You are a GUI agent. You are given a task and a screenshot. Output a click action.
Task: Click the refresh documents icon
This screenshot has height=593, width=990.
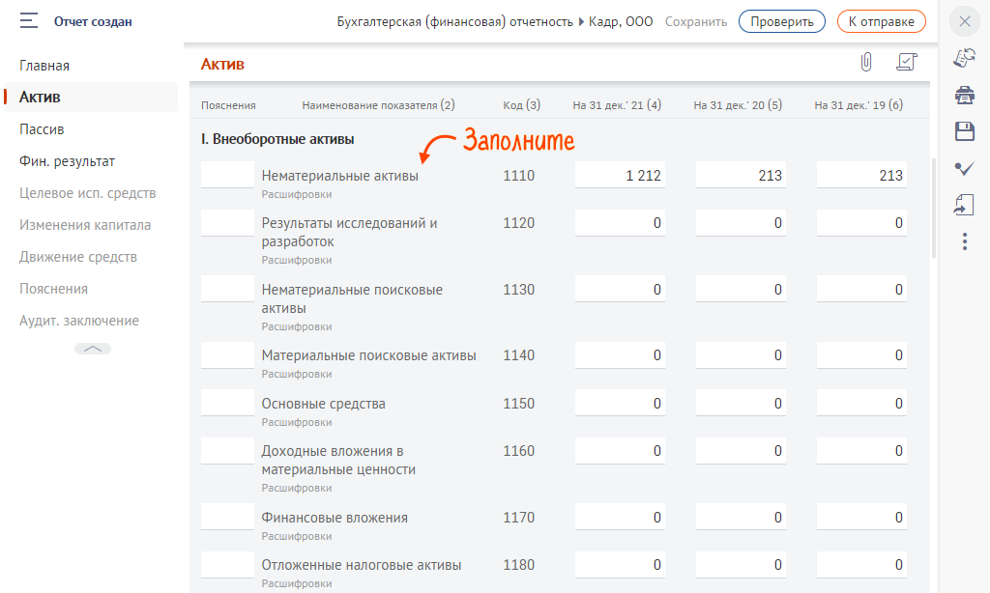964,58
